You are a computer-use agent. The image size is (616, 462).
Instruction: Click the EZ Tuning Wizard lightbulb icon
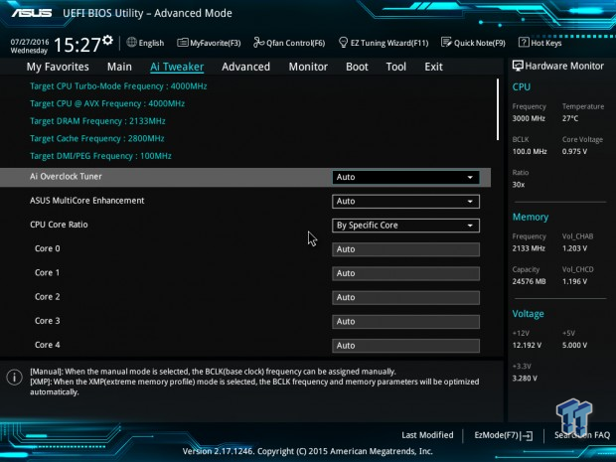343,43
